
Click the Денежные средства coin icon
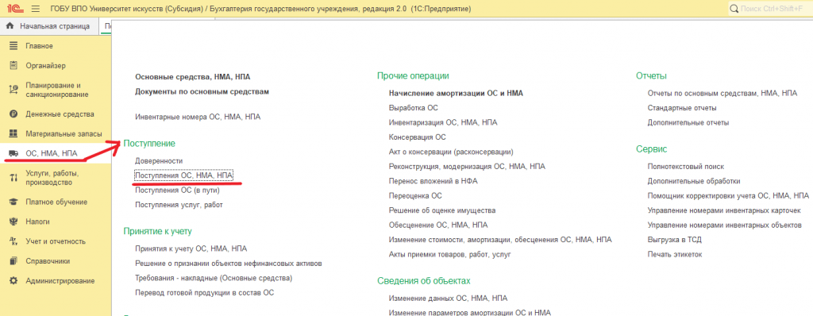tap(14, 114)
